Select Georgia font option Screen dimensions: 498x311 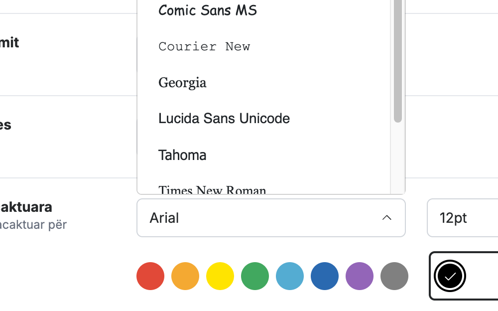click(x=263, y=83)
